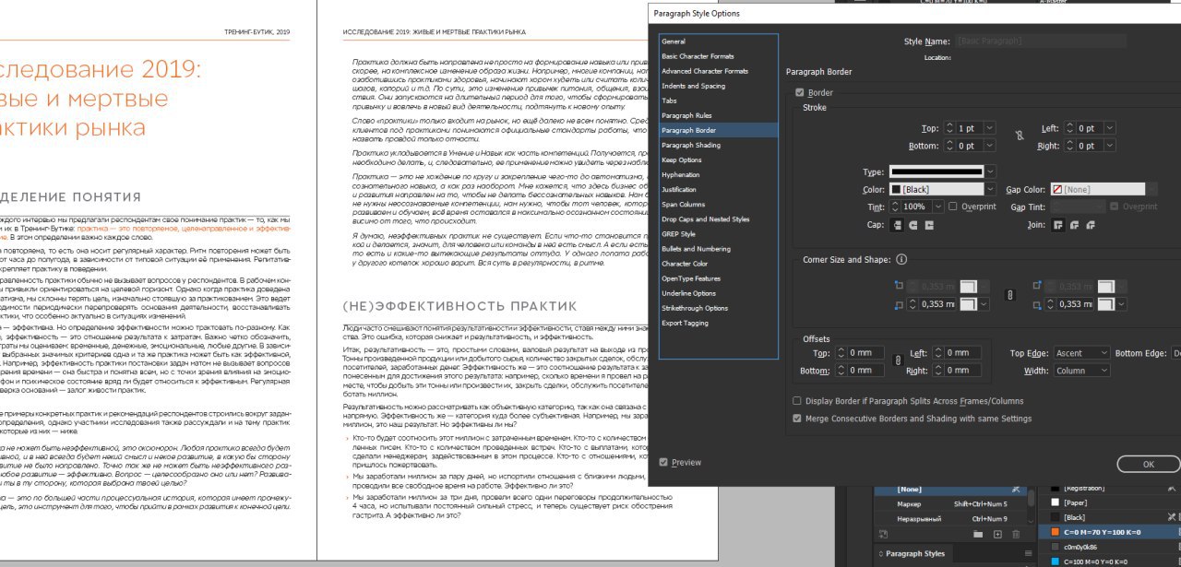Viewport: 1181px width, 567px height.
Task: Toggle the Preview checkbox
Action: [664, 462]
